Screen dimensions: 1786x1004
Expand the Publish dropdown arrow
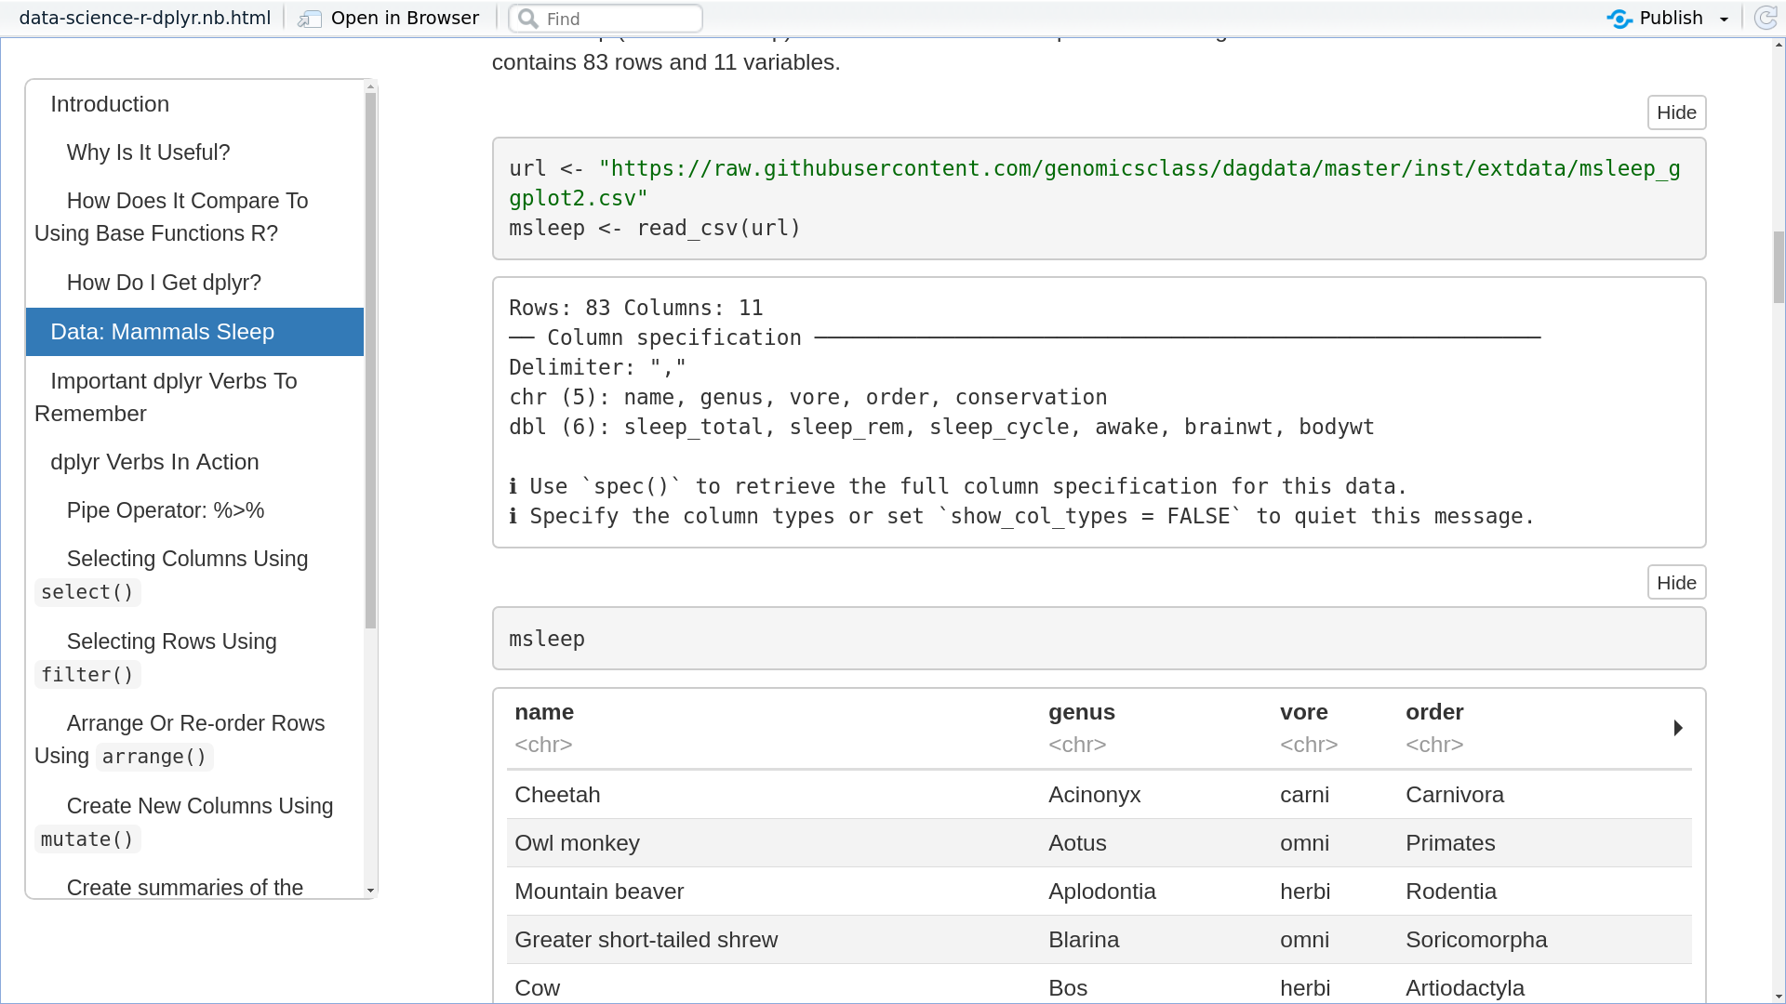pos(1724,17)
